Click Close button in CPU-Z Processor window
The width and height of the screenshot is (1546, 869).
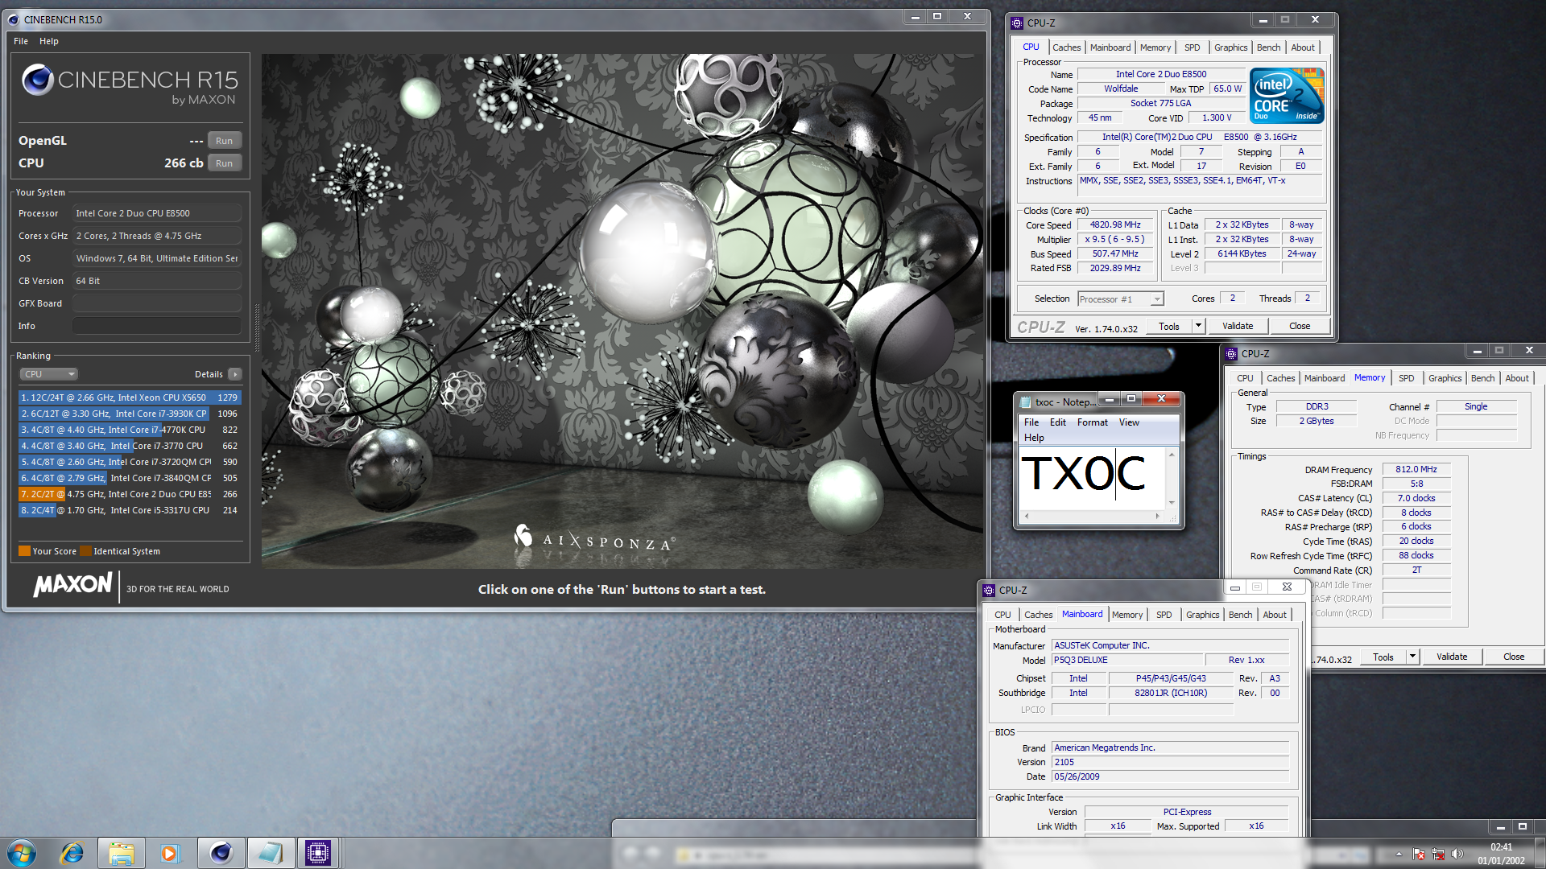coord(1300,326)
